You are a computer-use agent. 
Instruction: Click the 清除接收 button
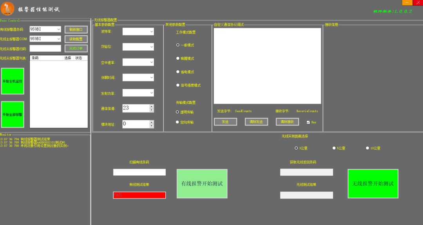click(x=287, y=122)
